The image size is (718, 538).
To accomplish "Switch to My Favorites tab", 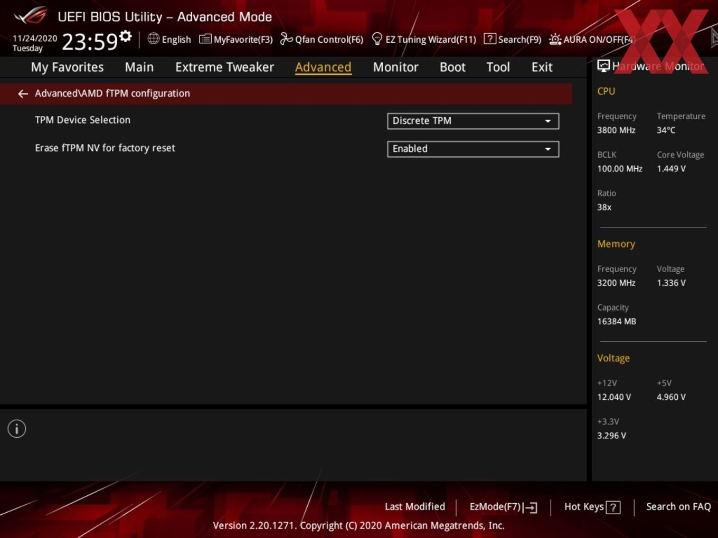I will point(67,67).
